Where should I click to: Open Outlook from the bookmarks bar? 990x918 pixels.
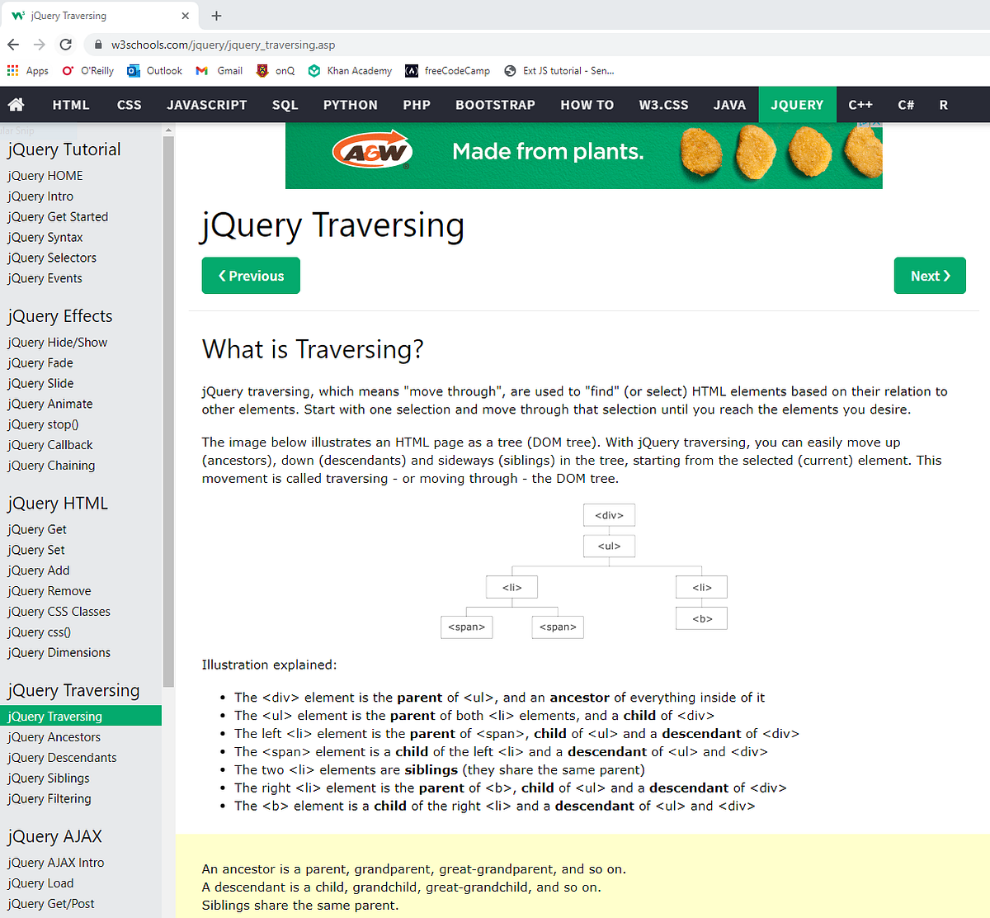(x=153, y=71)
